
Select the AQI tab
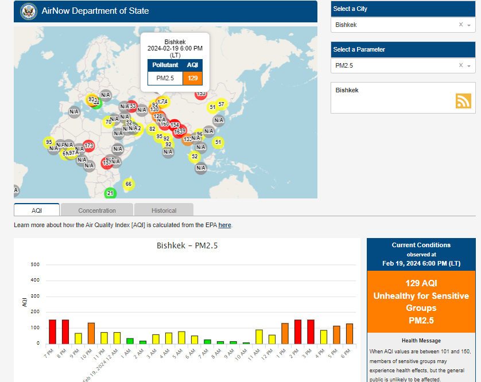point(37,211)
